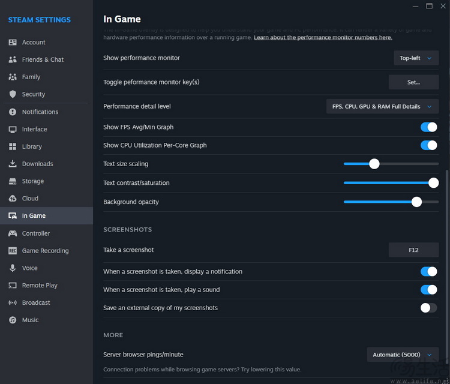The height and width of the screenshot is (384, 450).
Task: Disable Show FPS Avg/Min Graph toggle
Action: 429,127
